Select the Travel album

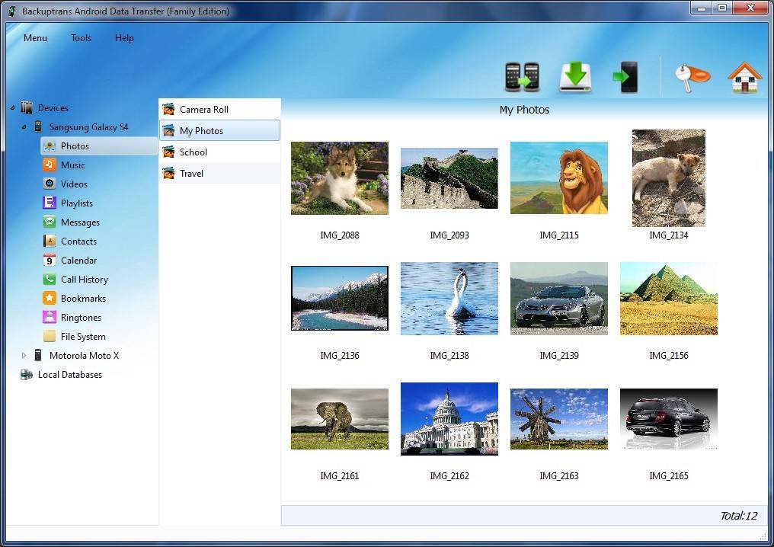point(219,173)
